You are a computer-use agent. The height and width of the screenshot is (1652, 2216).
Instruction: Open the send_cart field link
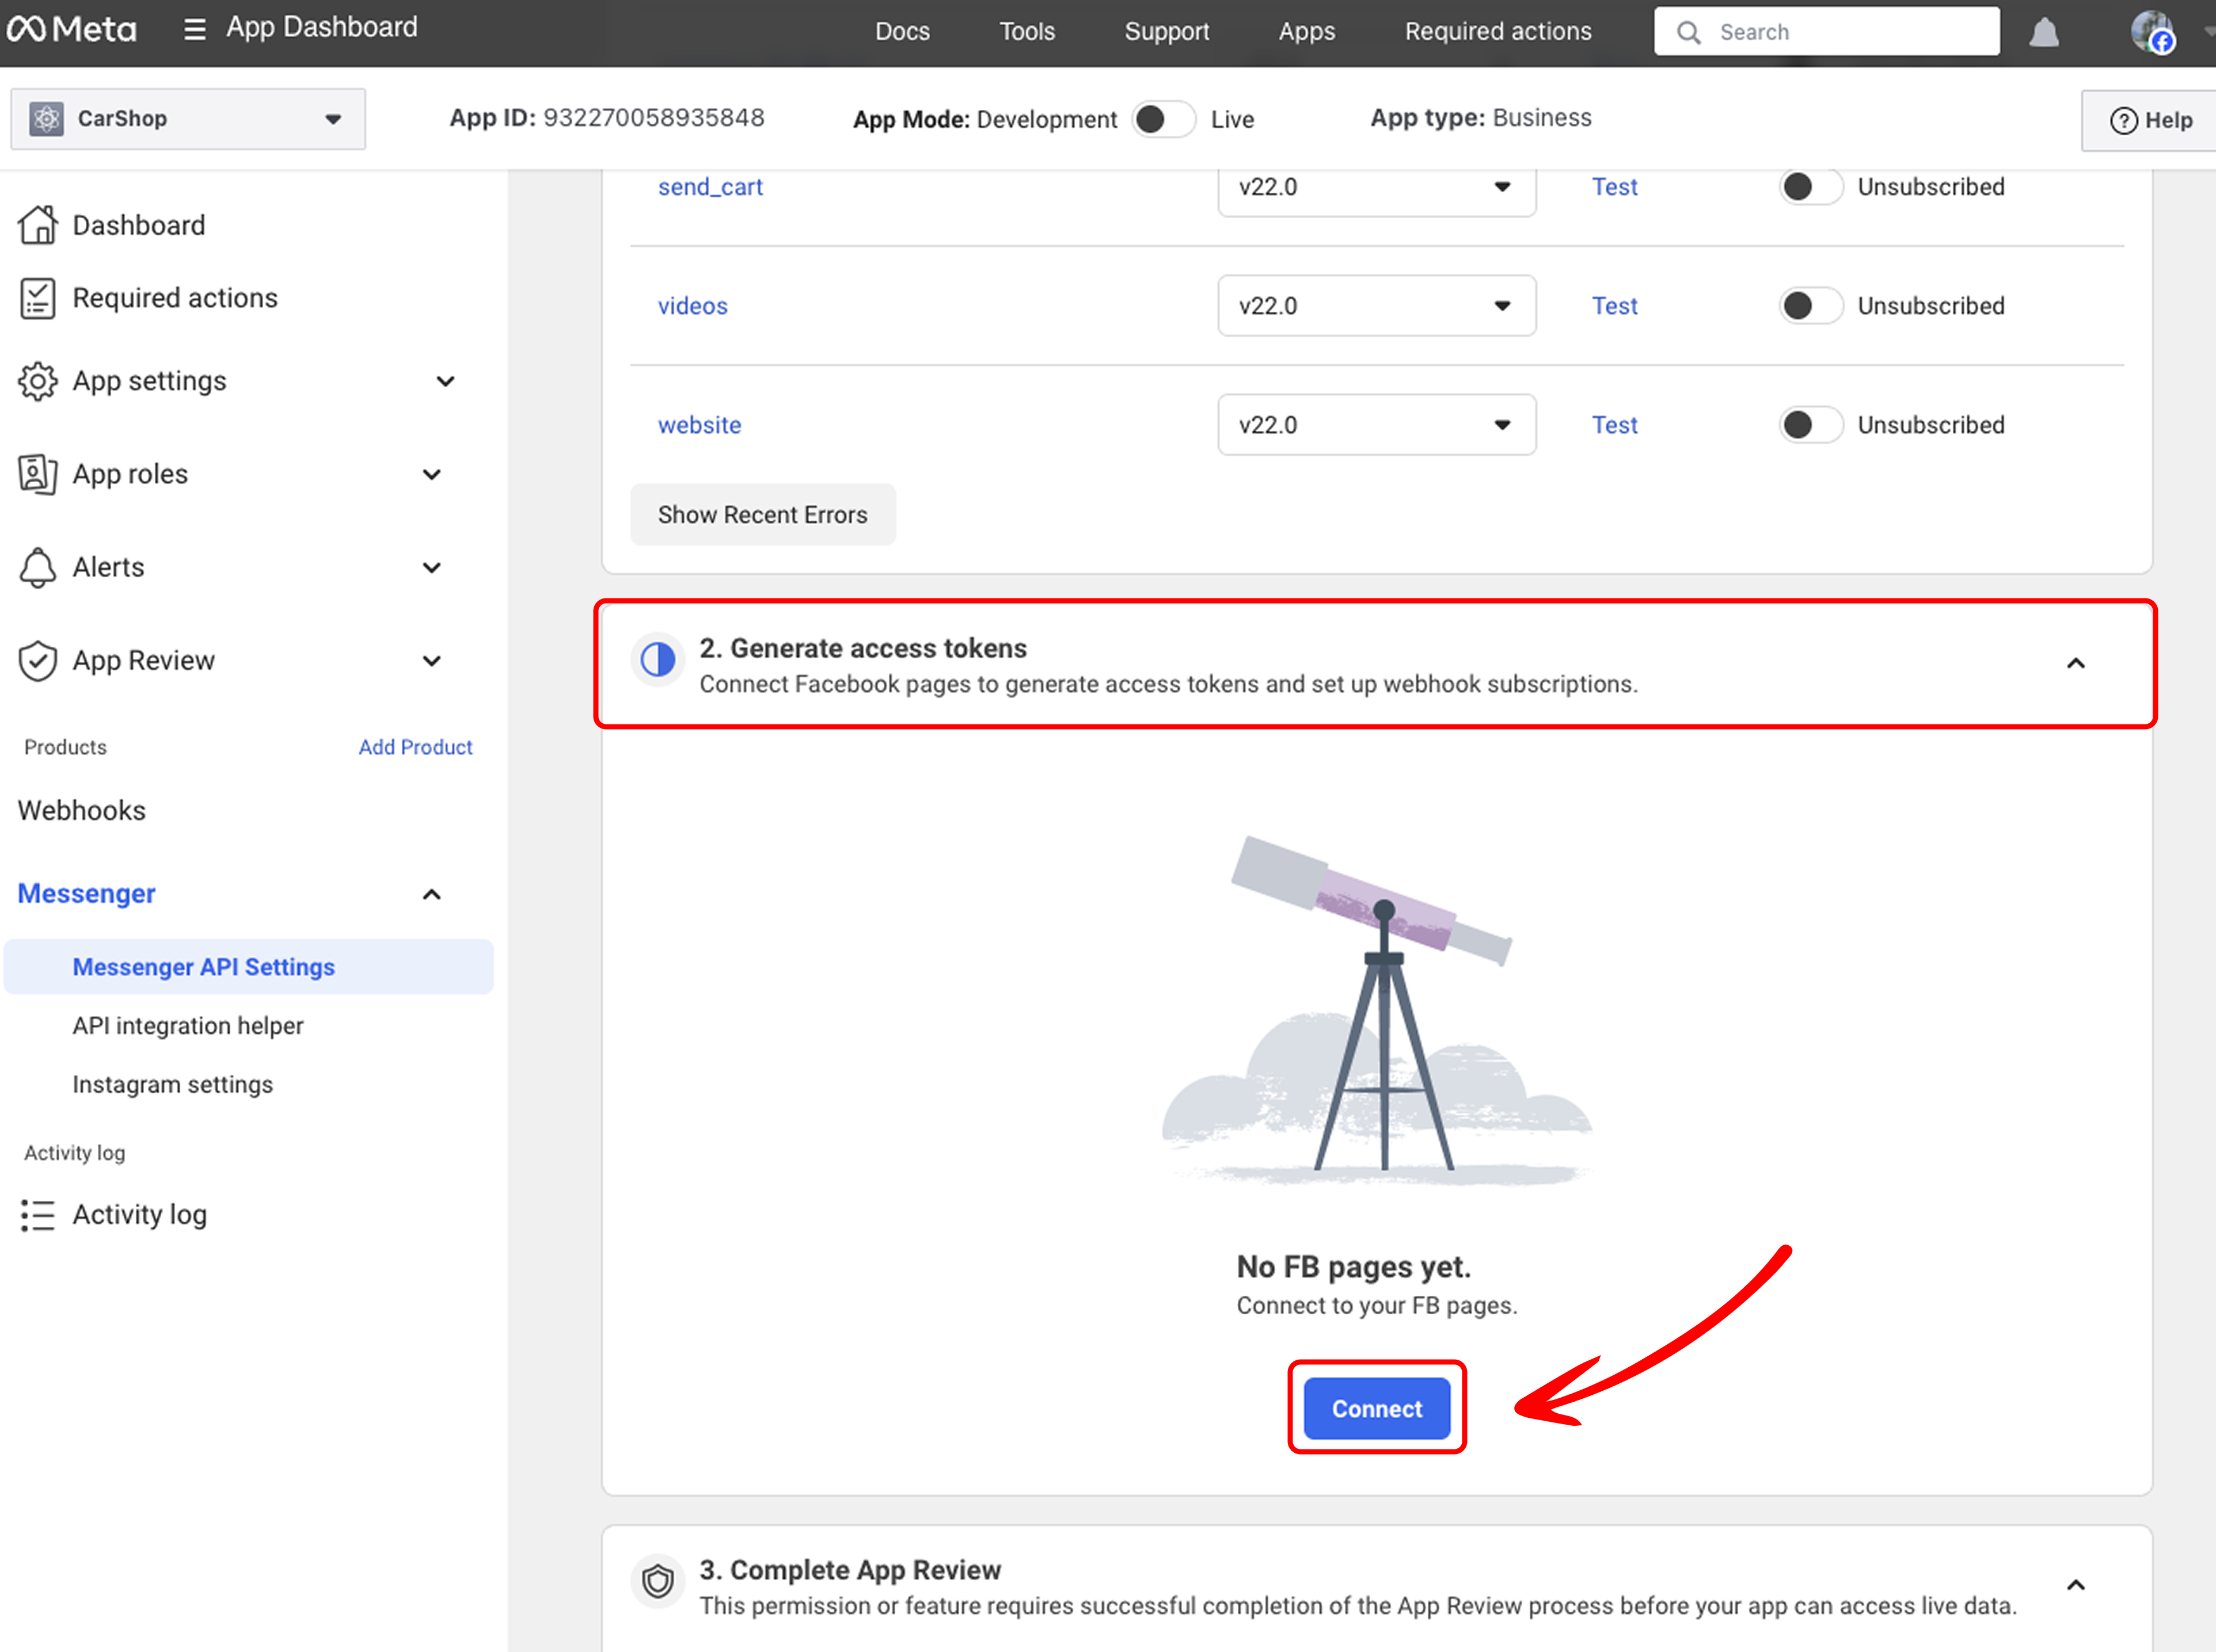pyautogui.click(x=710, y=187)
